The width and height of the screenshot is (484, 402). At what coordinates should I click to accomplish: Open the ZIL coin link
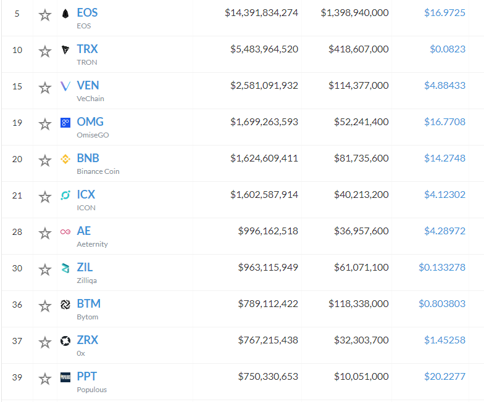[84, 268]
